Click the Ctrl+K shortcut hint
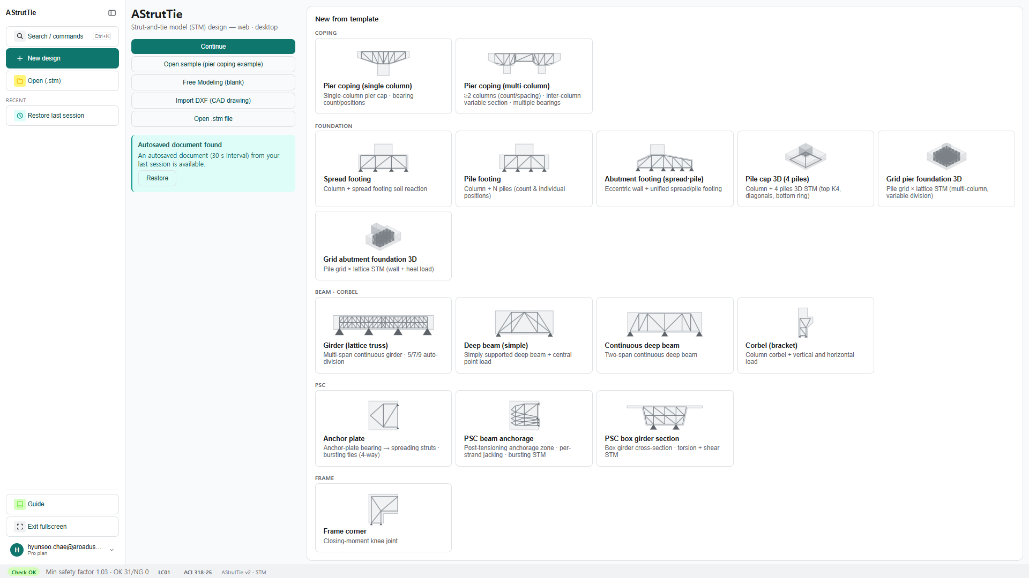 point(102,36)
